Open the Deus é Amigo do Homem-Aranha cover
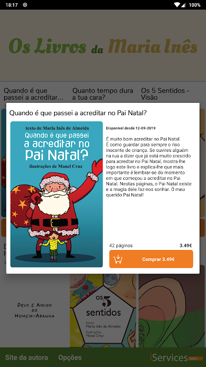This screenshot has width=206, height=367. tap(35, 311)
